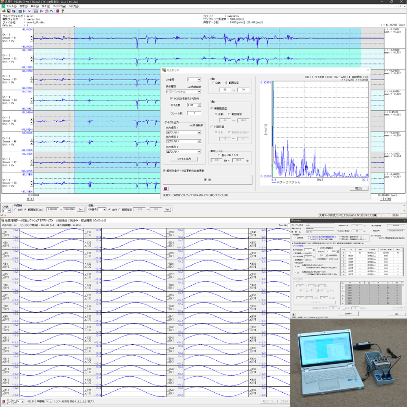Open the ウィンドウ(W) menu
This screenshot has width=407, height=407.
click(59, 6)
